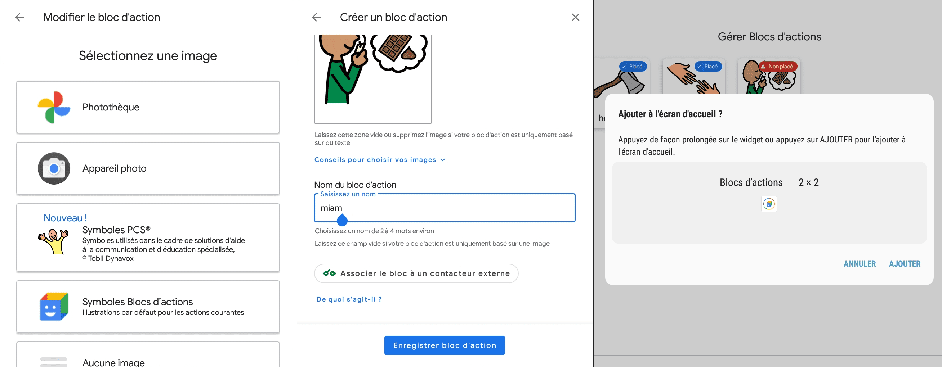This screenshot has height=367, width=942.
Task: Click the Google Photos pinwheel icon
Action: tap(54, 107)
